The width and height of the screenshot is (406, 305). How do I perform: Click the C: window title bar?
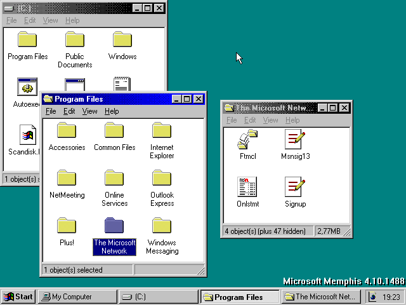pyautogui.click(x=84, y=8)
